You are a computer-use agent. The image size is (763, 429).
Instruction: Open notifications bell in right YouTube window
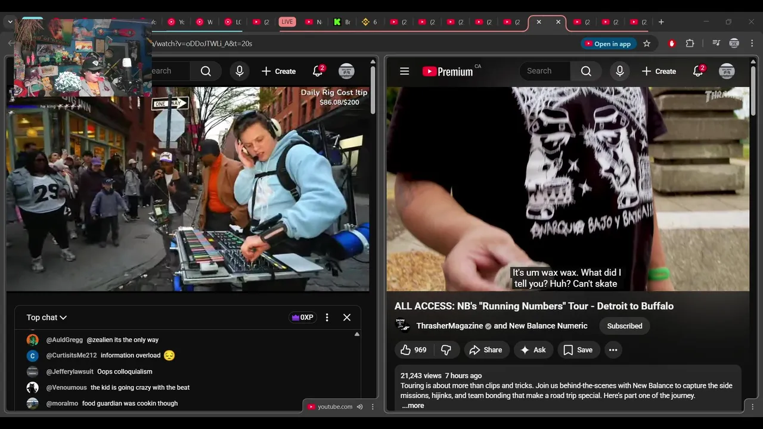pyautogui.click(x=699, y=71)
